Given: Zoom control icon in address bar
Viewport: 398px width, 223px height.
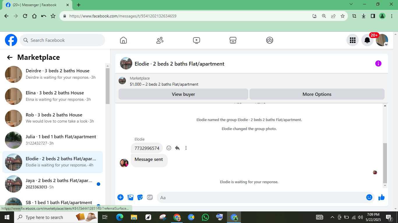Looking at the screenshot, I should click(x=324, y=16).
